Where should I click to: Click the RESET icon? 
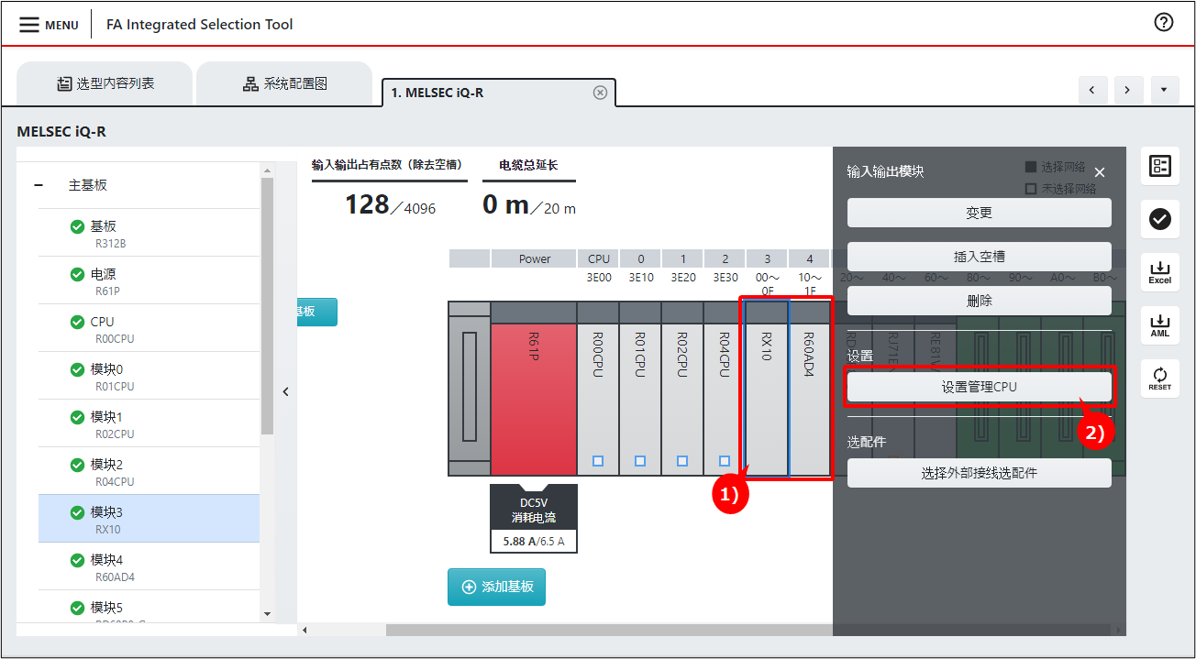click(x=1159, y=379)
